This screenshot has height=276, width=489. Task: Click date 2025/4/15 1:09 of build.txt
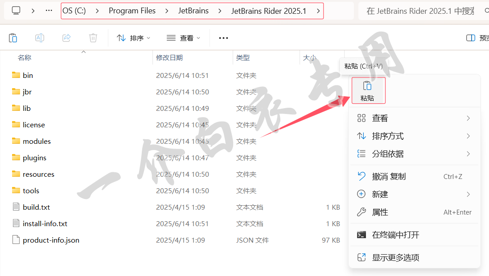pyautogui.click(x=180, y=207)
